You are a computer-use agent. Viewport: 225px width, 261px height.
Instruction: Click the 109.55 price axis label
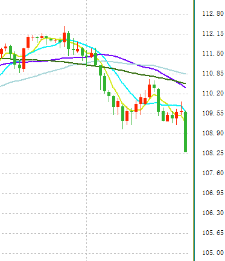(x=213, y=113)
